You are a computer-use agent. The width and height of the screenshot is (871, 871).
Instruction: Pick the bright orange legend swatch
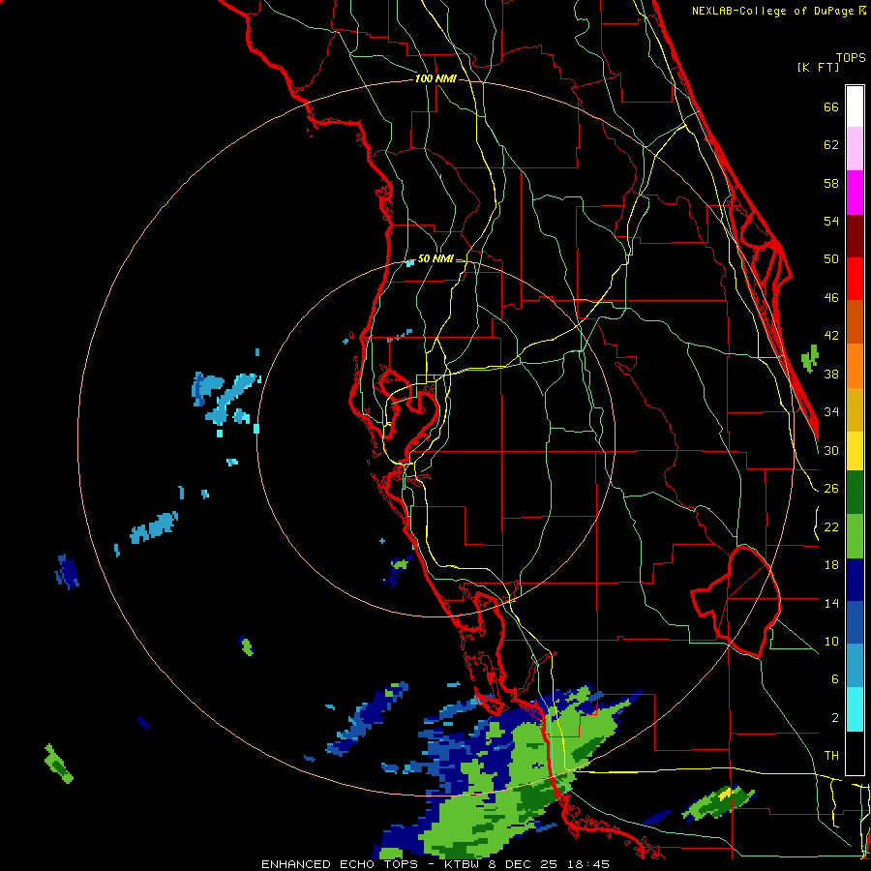click(855, 366)
